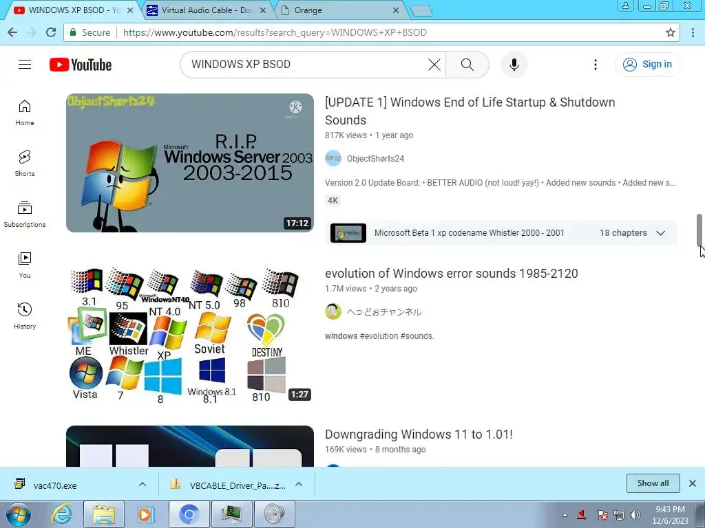Open the Downgrading Windows 11 thumbnail
This screenshot has width=705, height=528.
click(x=190, y=446)
